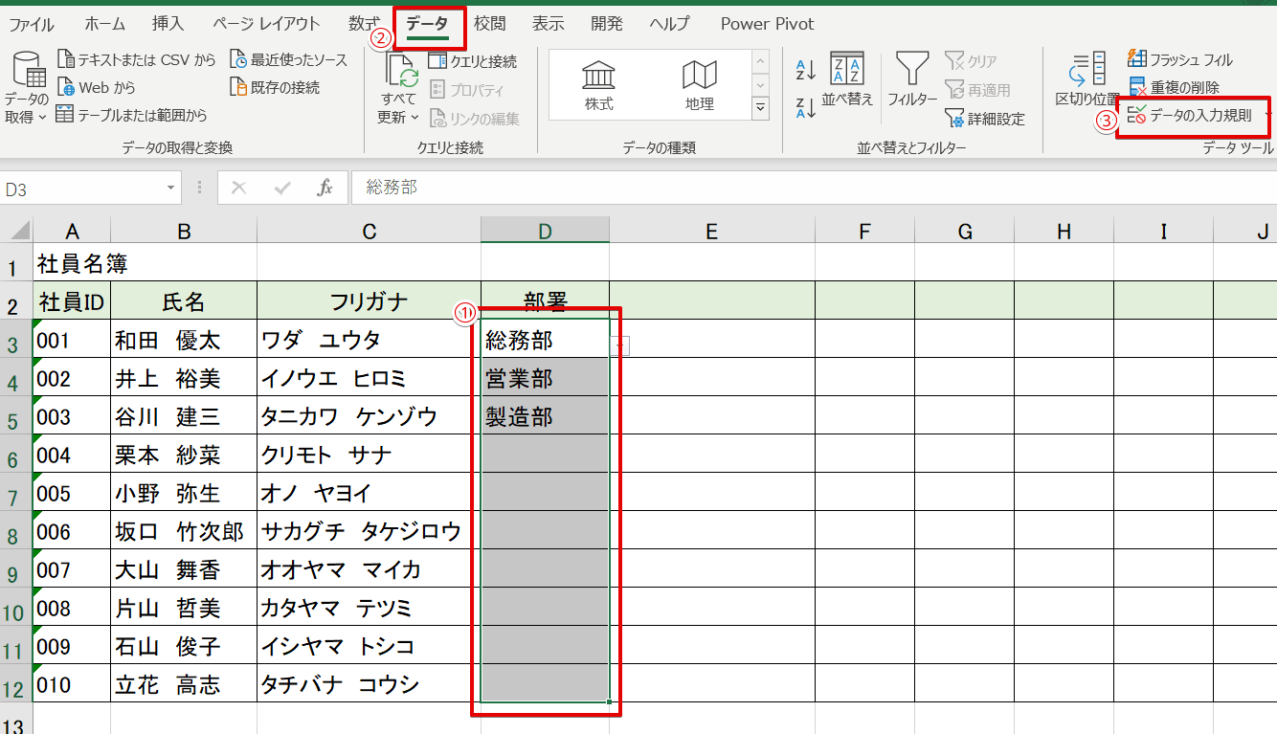
Task: Click header cell 部署
Action: click(545, 300)
